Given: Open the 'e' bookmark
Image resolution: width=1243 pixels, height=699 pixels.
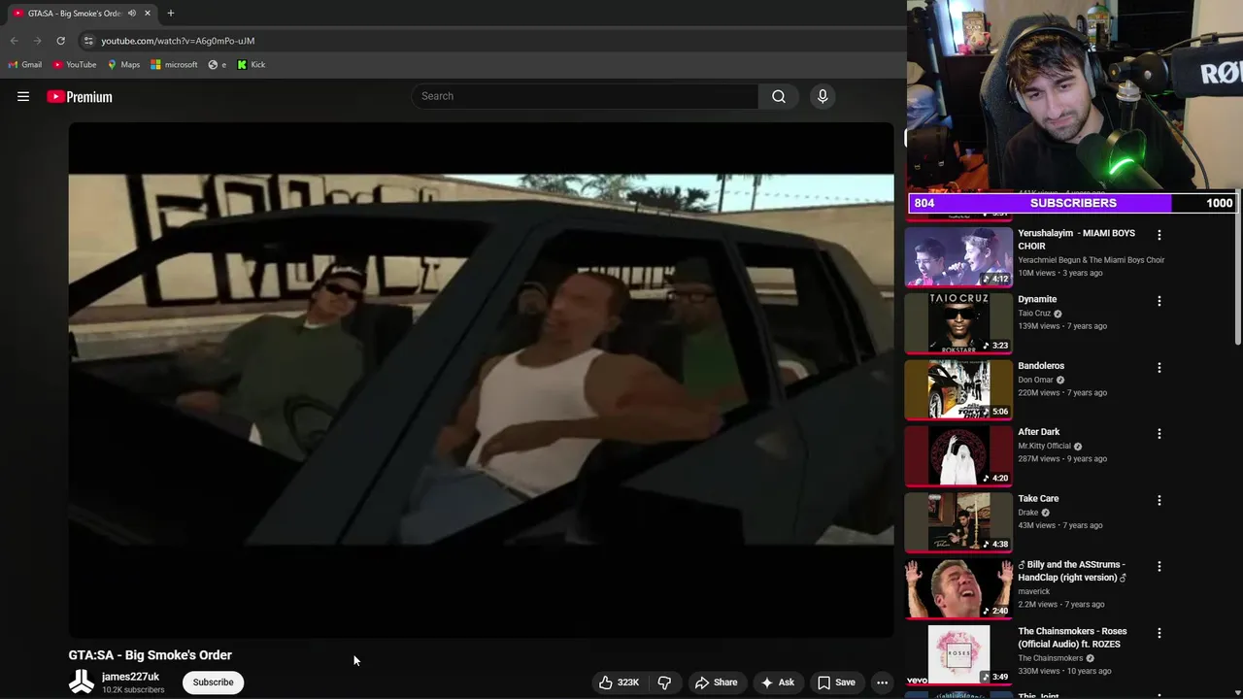Looking at the screenshot, I should [x=218, y=65].
